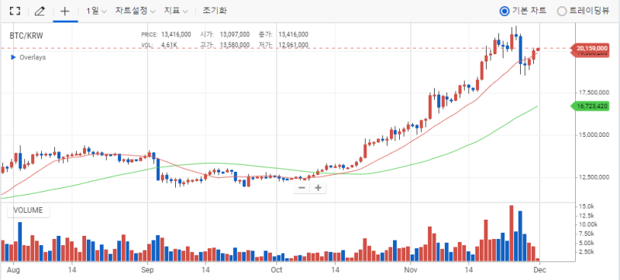Viewport: 620px width, 280px height.
Task: Click the PRICE 13,416,000 value
Action: (176, 35)
